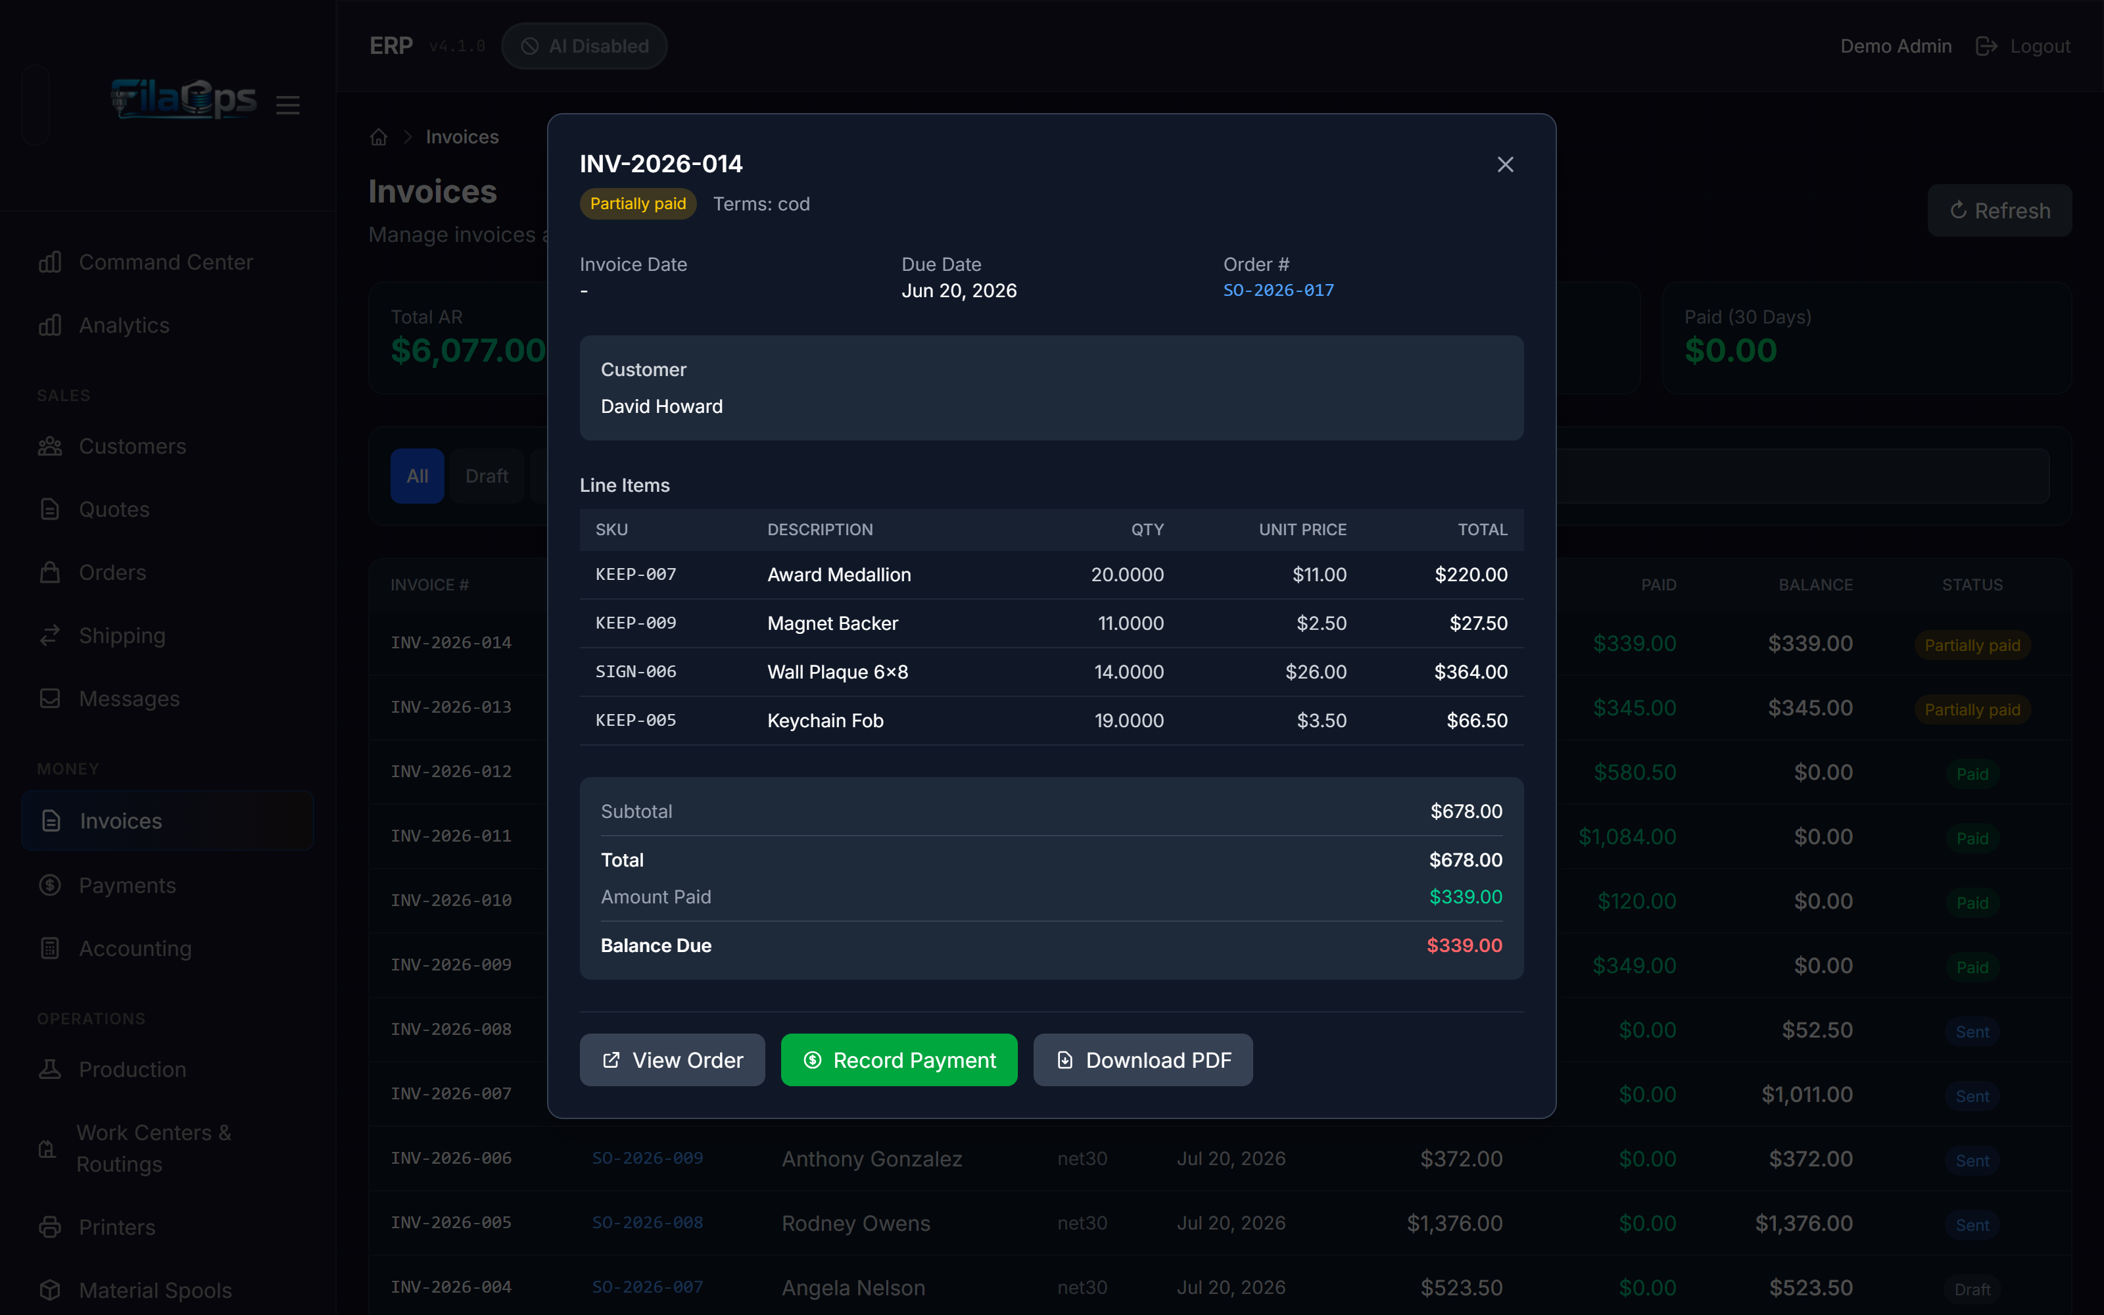The image size is (2104, 1315).
Task: Download the invoice PDF
Action: point(1143,1059)
